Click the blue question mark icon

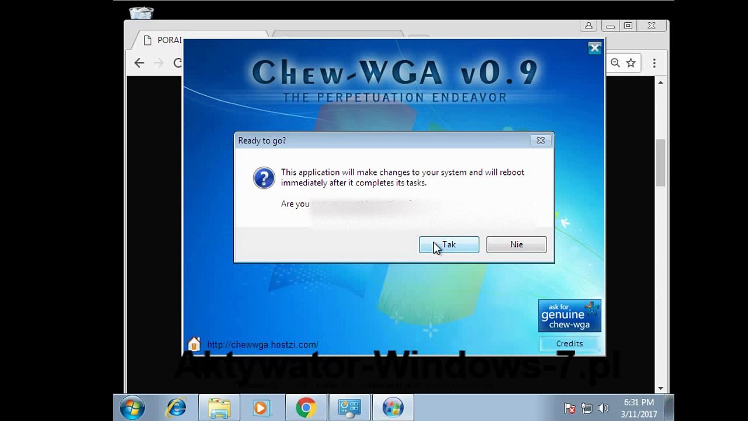click(x=264, y=178)
